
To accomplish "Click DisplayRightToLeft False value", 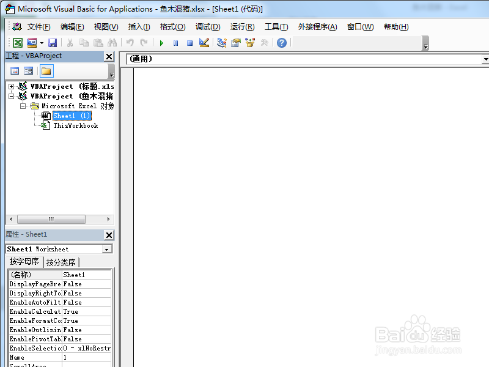I will pyautogui.click(x=87, y=293).
